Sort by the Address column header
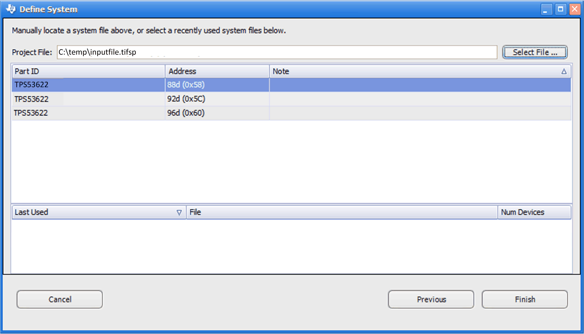Screen dimensions: 584x334 point(217,71)
